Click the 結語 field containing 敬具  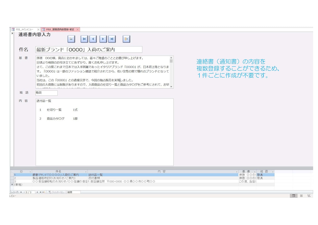pos(46,93)
